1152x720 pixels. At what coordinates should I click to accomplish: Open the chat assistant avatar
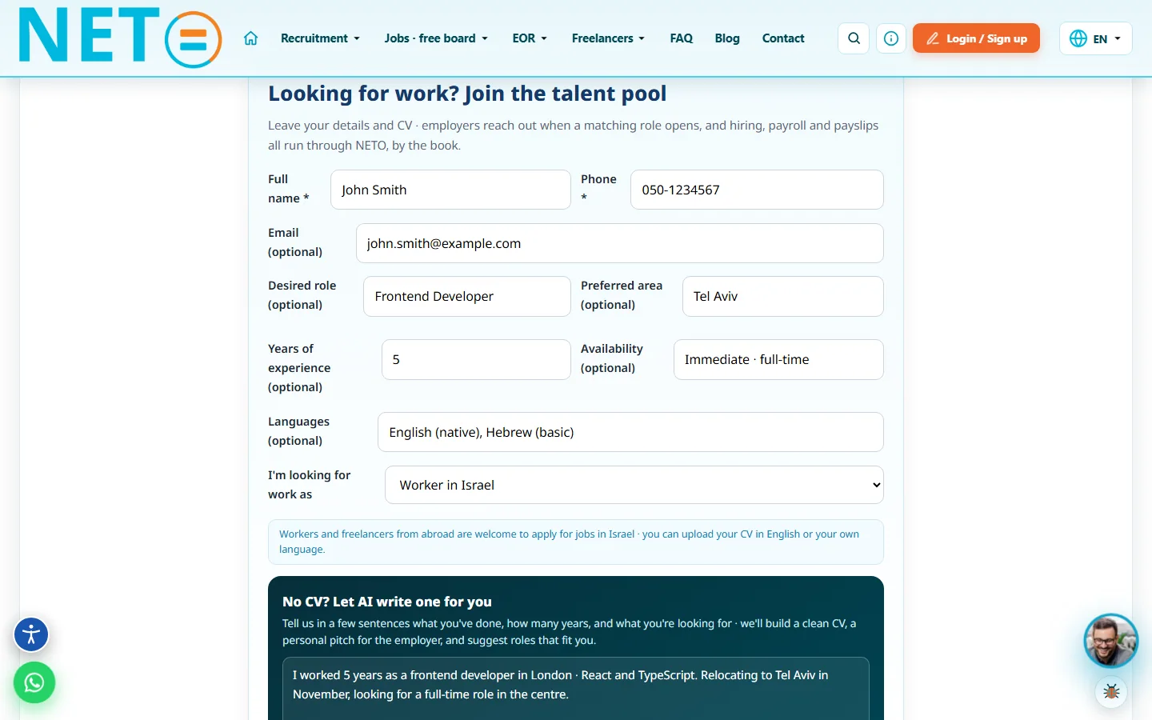coord(1110,641)
